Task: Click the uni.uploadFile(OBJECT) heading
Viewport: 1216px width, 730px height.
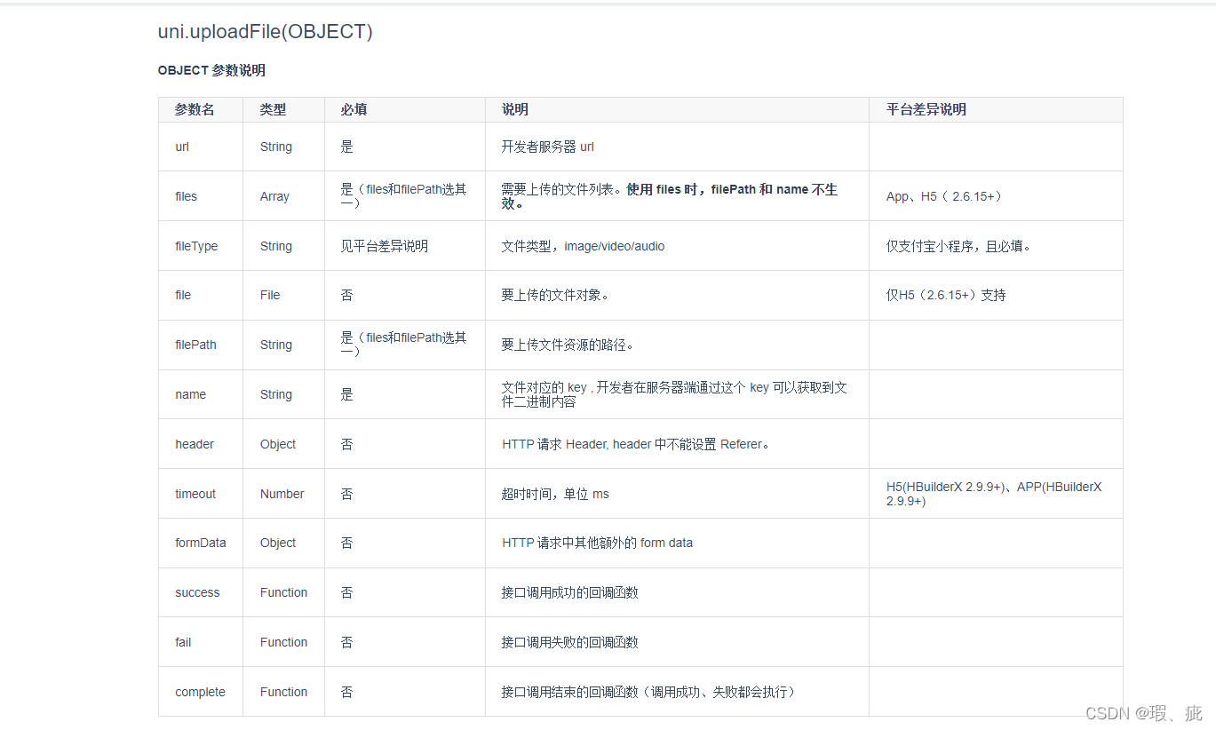Action: pos(264,31)
